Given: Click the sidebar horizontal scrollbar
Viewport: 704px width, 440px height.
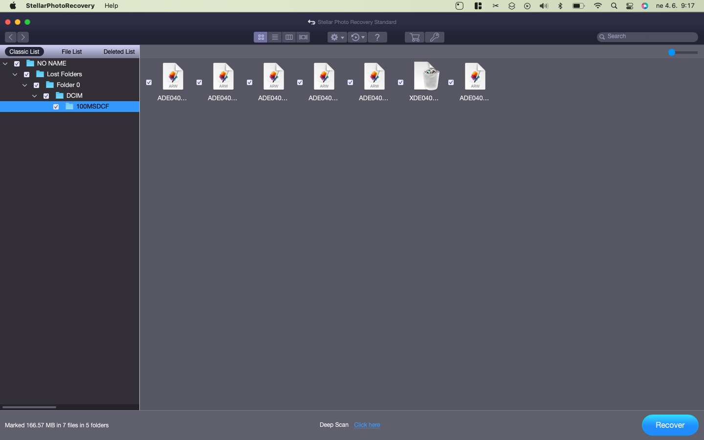Looking at the screenshot, I should [x=29, y=407].
